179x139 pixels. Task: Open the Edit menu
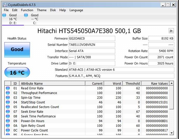pos(15,10)
